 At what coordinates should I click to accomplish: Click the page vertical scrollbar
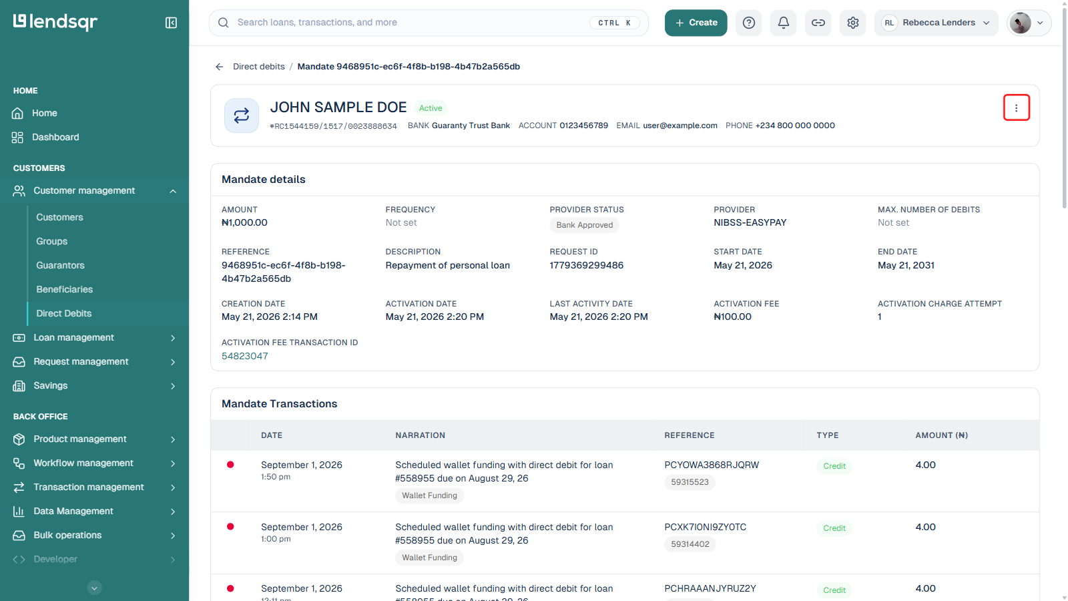coord(1064,107)
